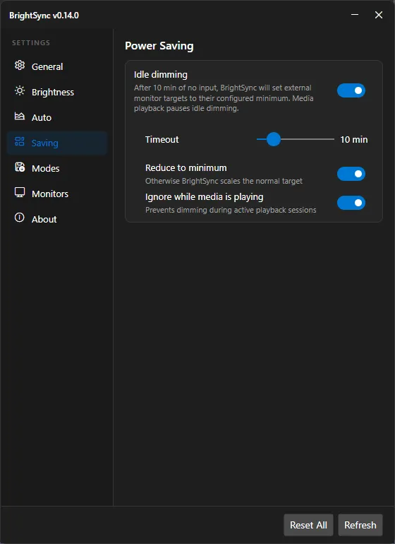
Task: Click the Modes save icon
Action: (20, 167)
